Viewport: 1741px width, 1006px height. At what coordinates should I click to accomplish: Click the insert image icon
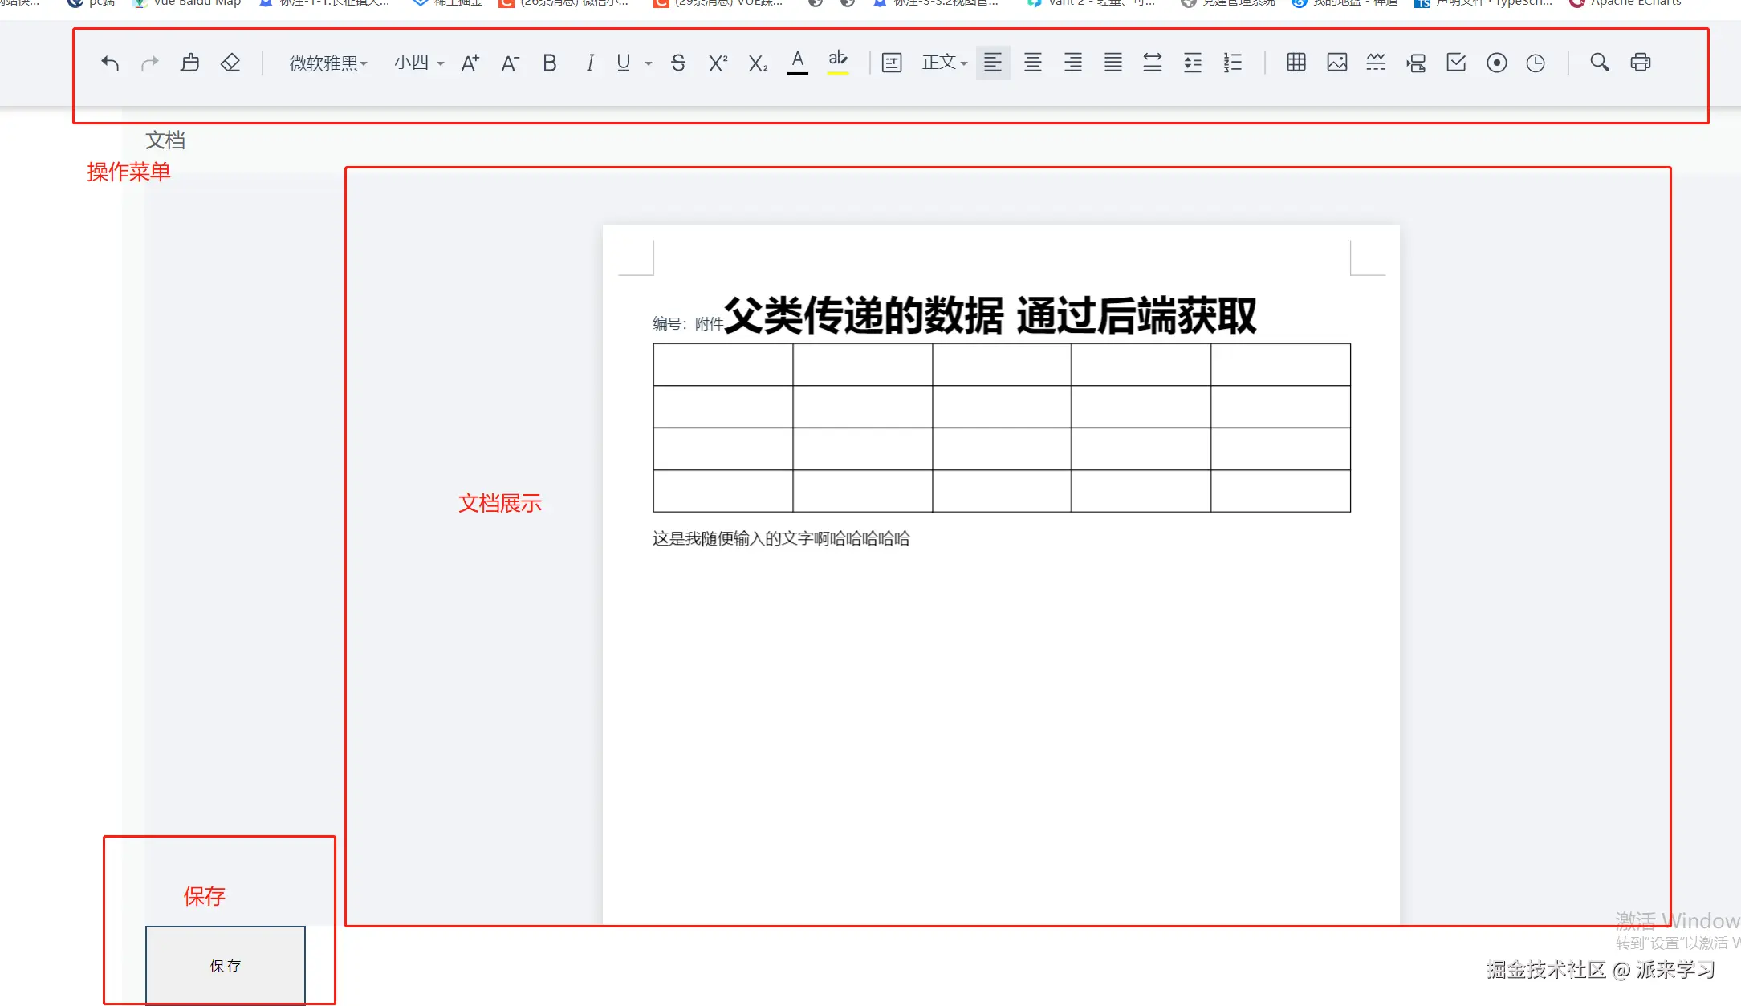pos(1336,63)
